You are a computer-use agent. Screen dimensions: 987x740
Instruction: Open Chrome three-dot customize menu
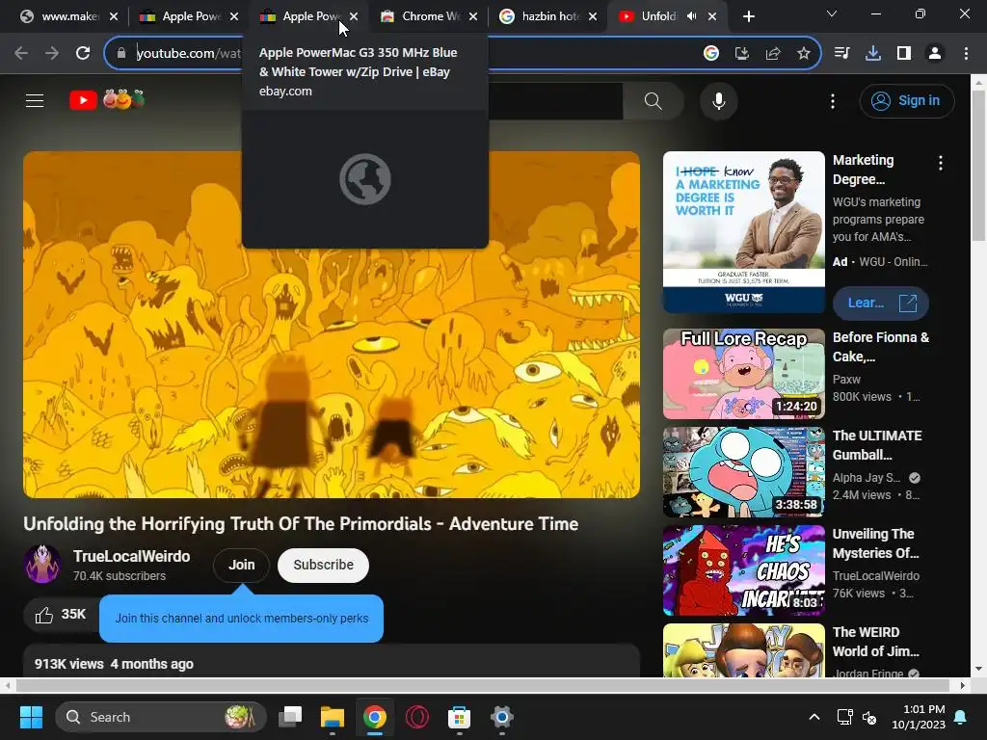click(x=966, y=54)
